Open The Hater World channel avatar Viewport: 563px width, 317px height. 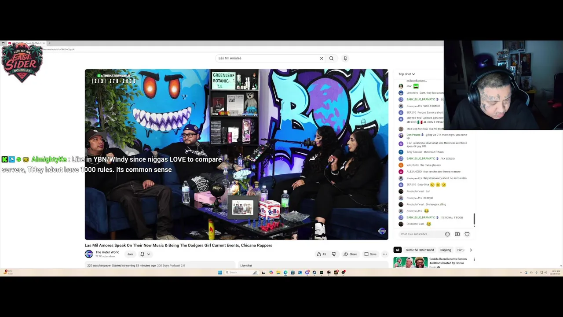point(89,254)
